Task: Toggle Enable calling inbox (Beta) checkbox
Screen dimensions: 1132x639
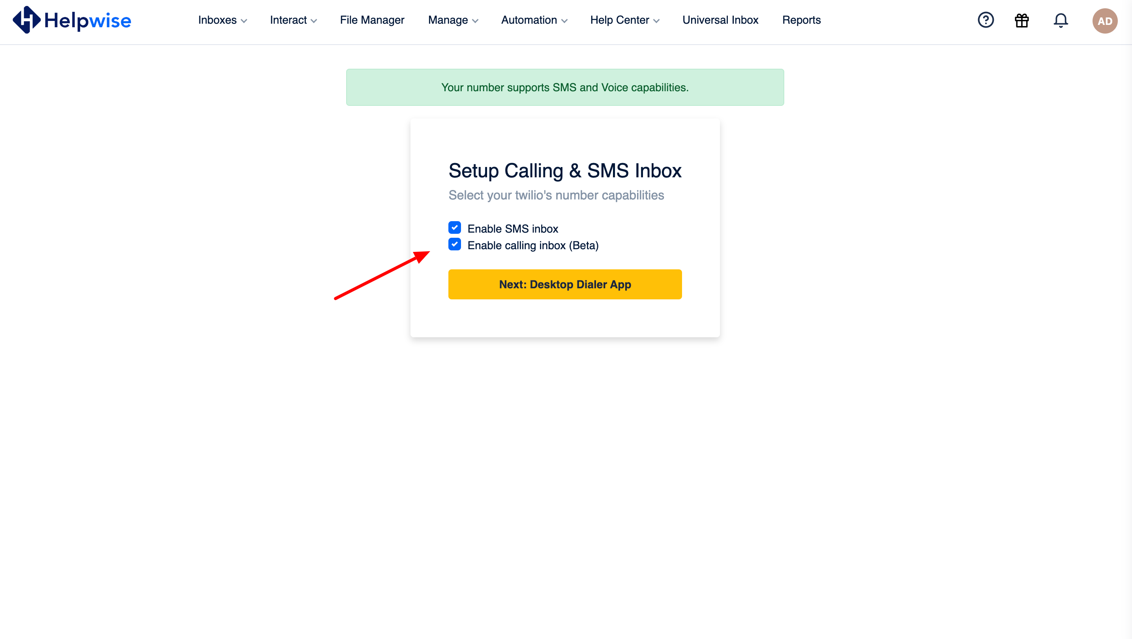Action: click(455, 244)
